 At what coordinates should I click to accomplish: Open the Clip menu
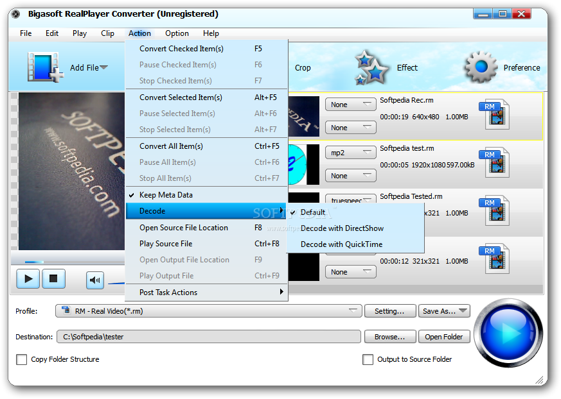point(107,33)
